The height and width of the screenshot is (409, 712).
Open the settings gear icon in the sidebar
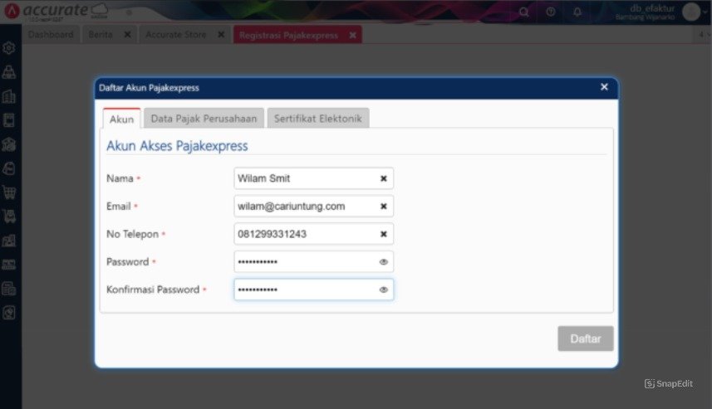click(9, 48)
